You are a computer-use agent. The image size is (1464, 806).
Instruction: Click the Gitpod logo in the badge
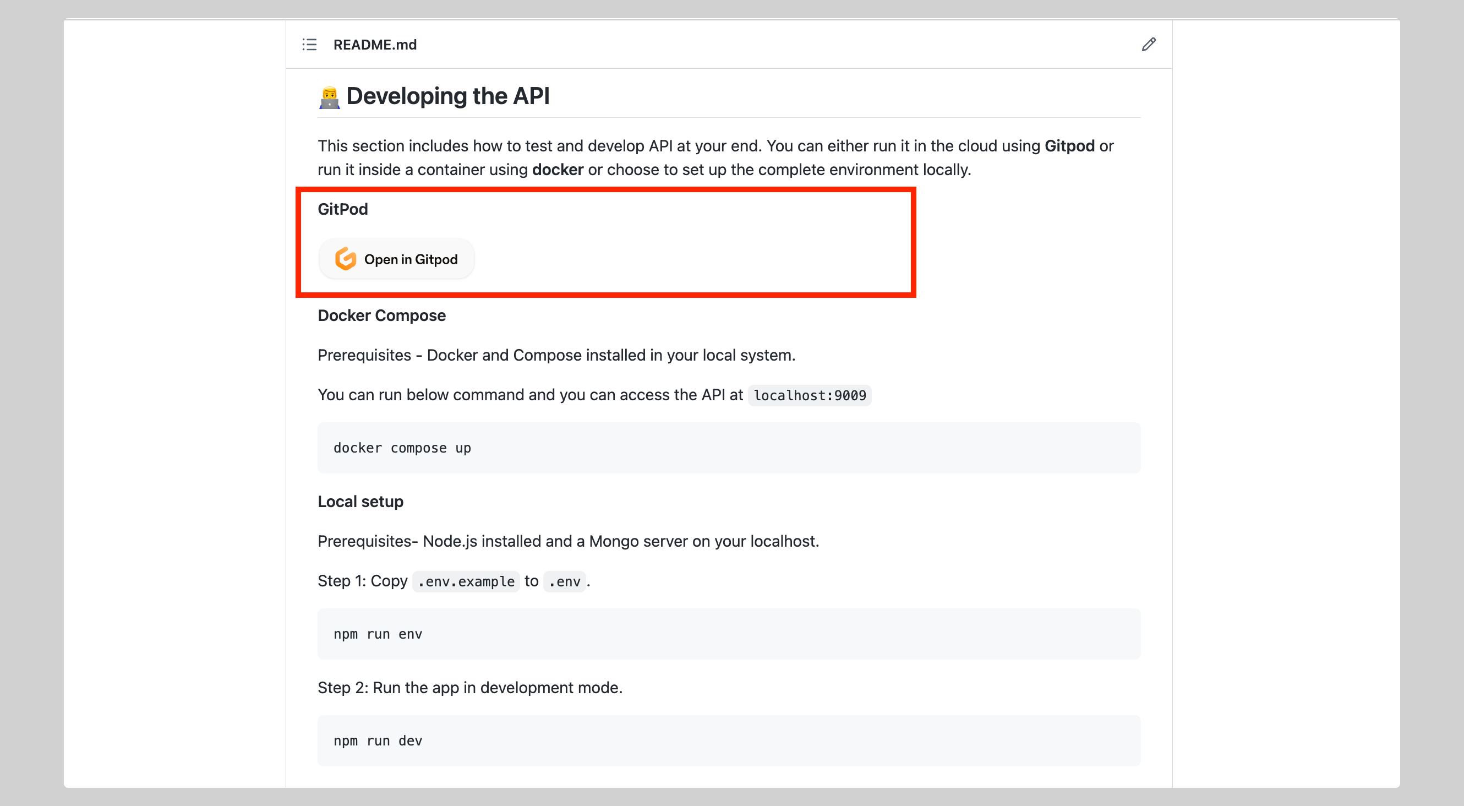point(346,259)
